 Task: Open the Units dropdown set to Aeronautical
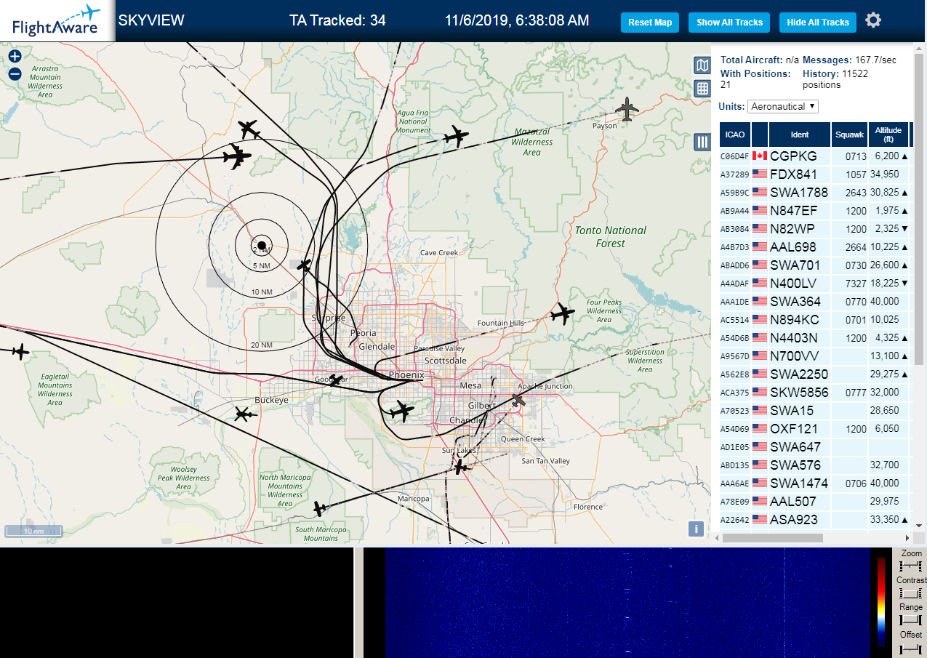783,107
